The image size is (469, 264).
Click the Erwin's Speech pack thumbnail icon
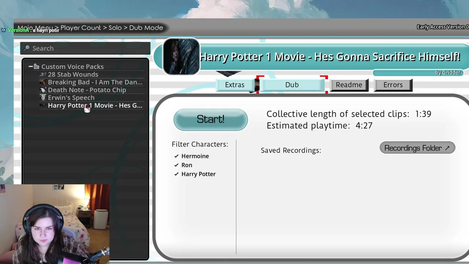click(x=43, y=98)
